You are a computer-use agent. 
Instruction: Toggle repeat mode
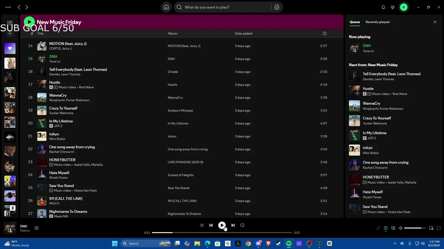click(242, 225)
